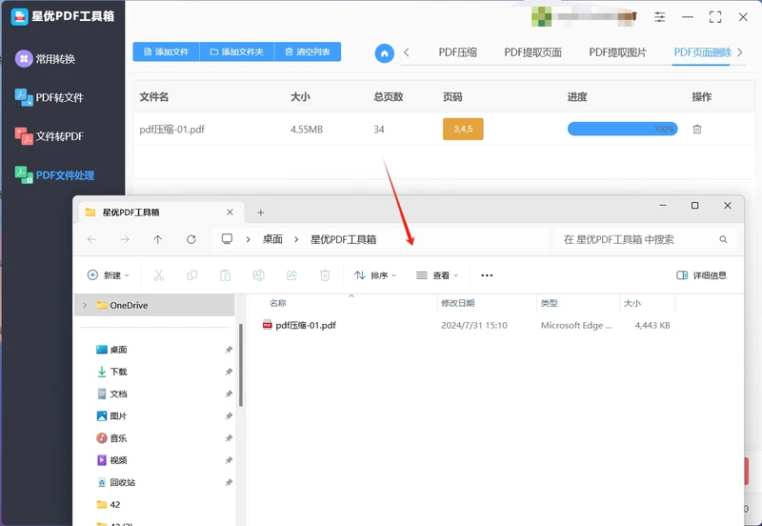Click the Delete trash icon in Explorer toolbar
Viewport: 762px width, 526px height.
pos(325,275)
